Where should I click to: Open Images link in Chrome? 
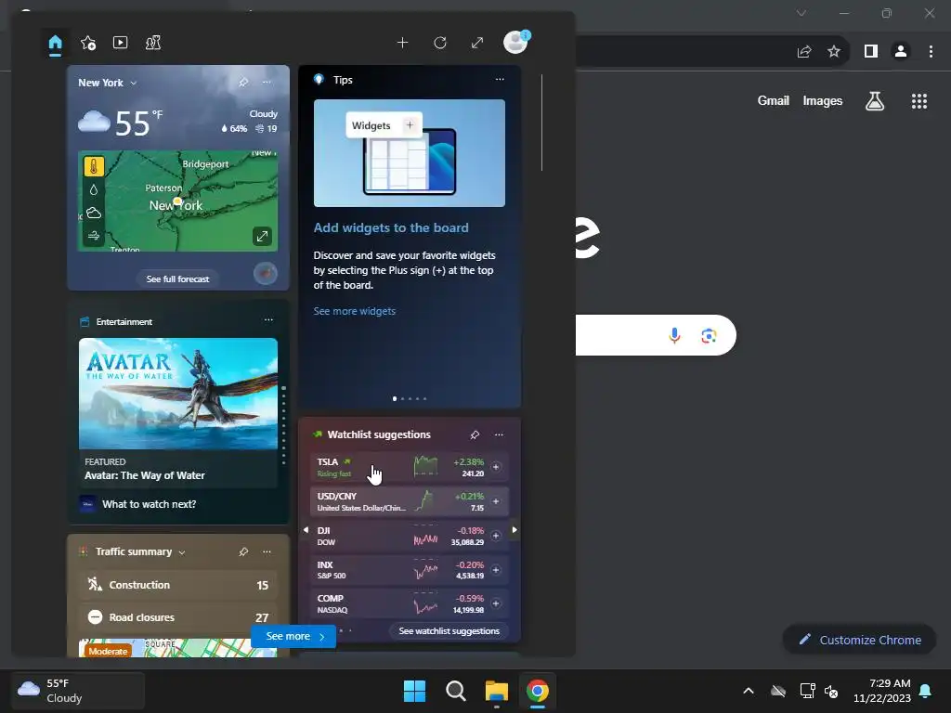[823, 100]
